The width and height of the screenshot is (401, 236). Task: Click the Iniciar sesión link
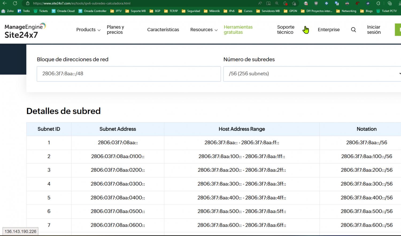pyautogui.click(x=374, y=30)
